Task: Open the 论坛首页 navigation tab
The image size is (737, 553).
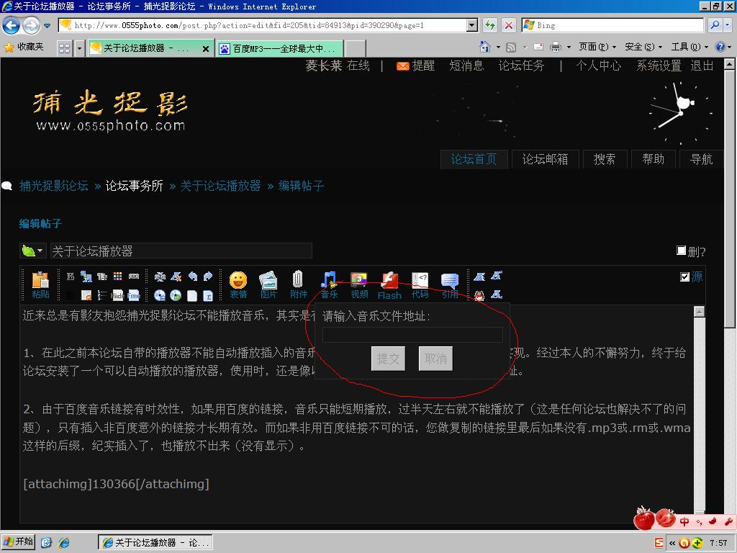Action: (474, 159)
